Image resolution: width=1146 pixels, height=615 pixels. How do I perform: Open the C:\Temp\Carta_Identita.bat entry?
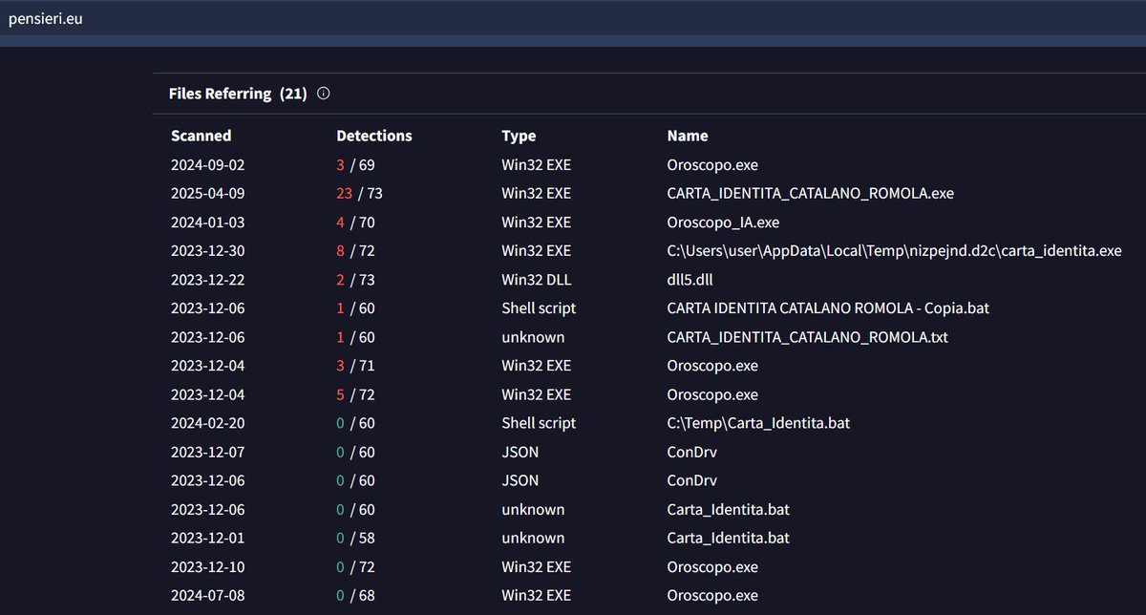(758, 423)
